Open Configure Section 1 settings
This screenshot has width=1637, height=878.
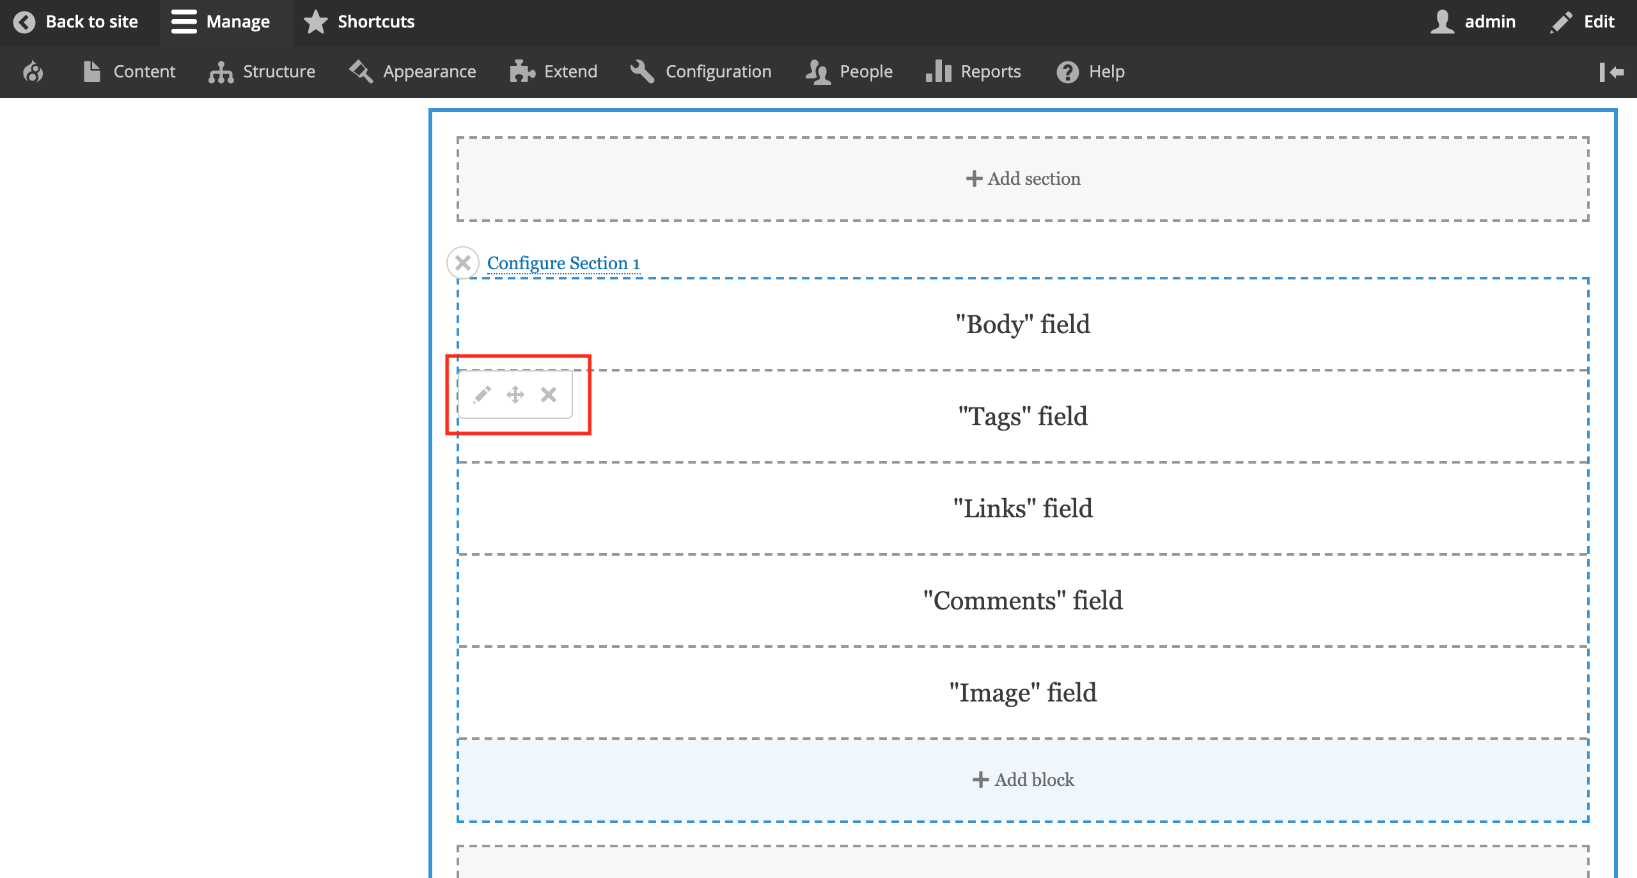click(563, 263)
